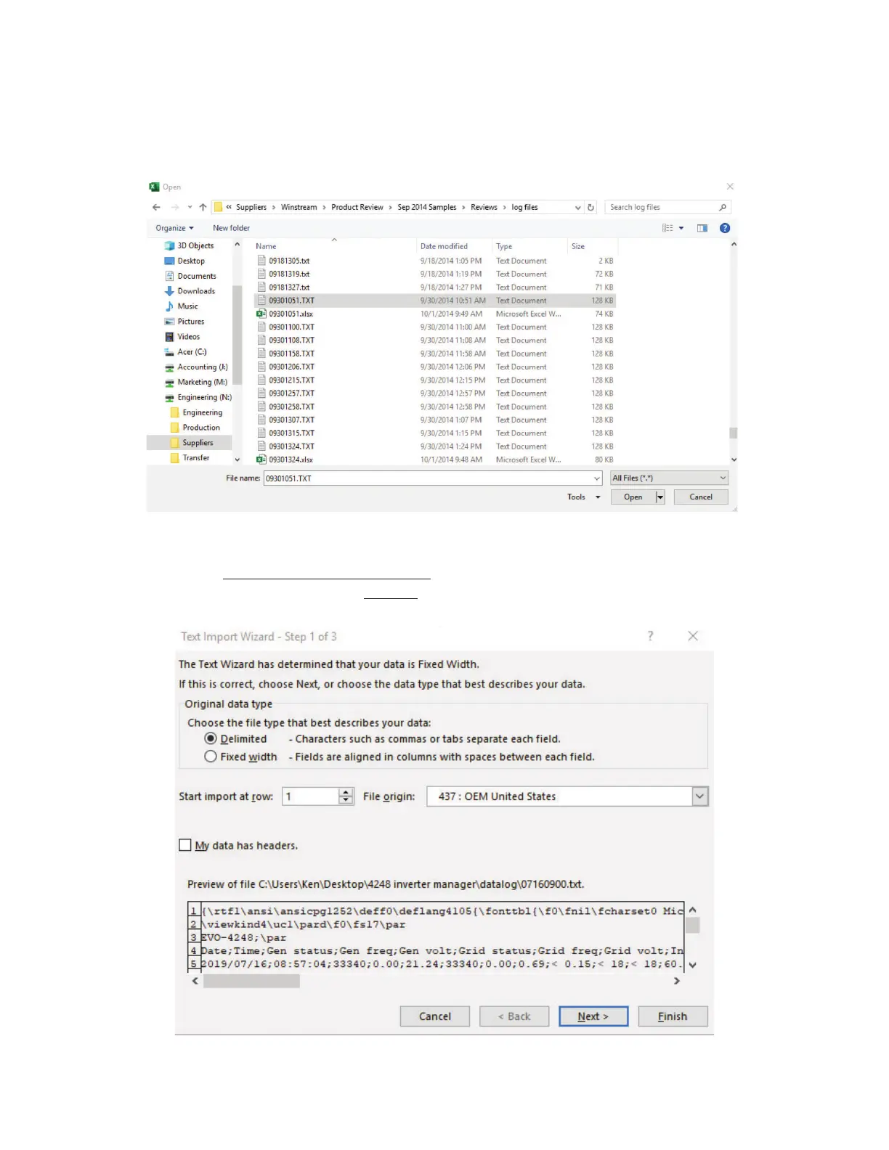Select Accounting (J:) network drive
The width and height of the screenshot is (889, 1150).
click(x=196, y=367)
